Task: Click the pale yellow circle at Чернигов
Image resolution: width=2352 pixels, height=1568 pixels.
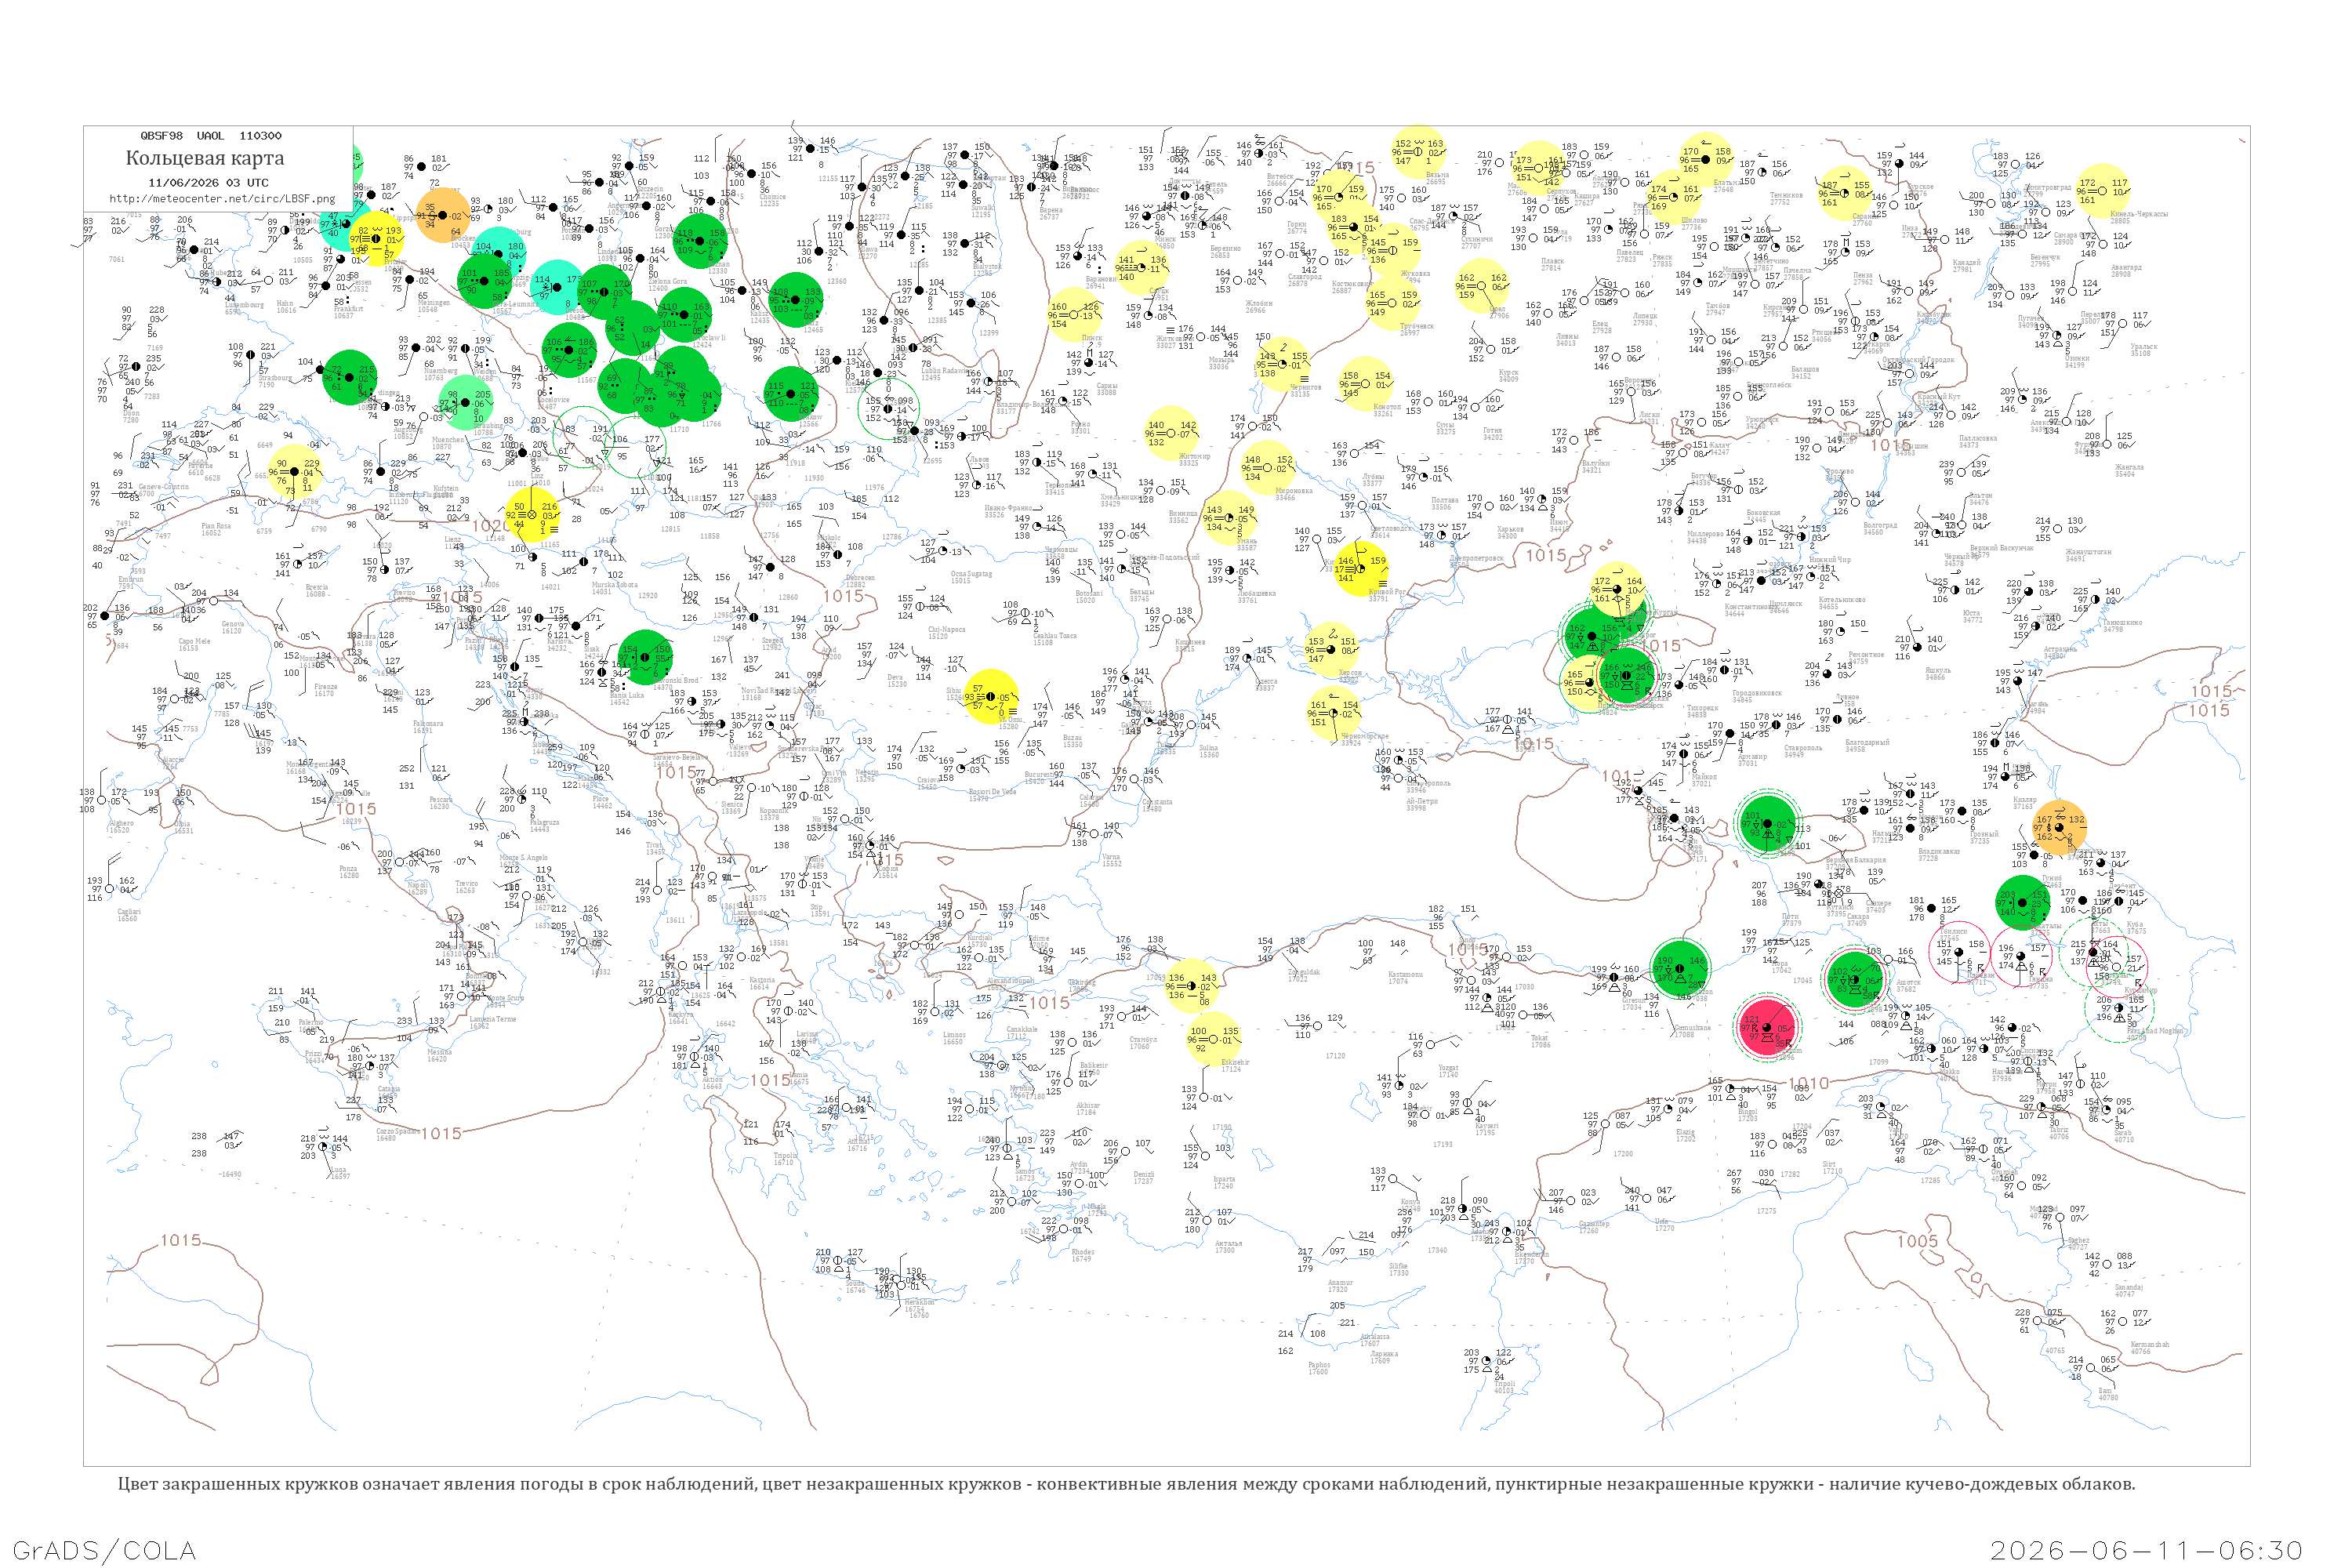Action: (1282, 364)
